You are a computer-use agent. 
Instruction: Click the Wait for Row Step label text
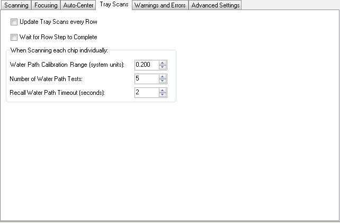click(x=58, y=37)
